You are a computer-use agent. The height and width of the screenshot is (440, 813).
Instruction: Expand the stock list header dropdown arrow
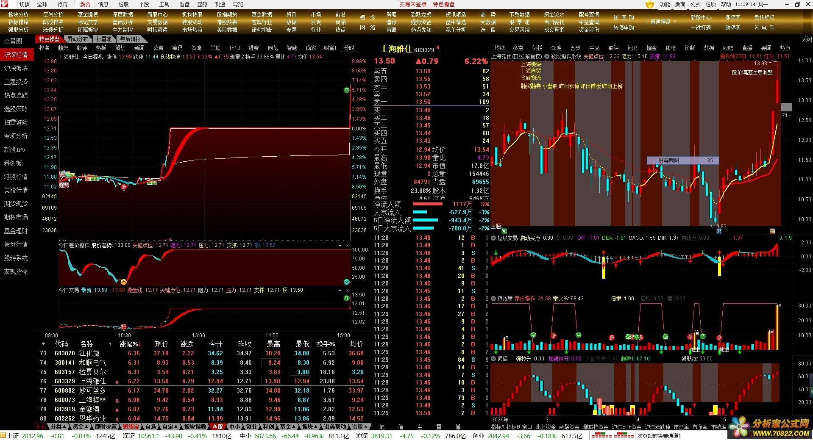click(x=43, y=344)
